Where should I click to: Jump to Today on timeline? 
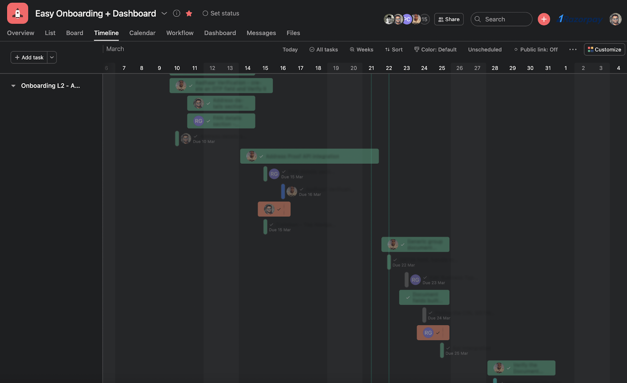pos(290,49)
